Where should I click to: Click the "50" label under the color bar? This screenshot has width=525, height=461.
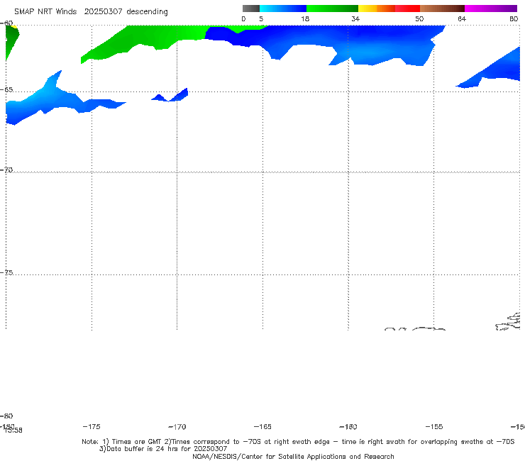pyautogui.click(x=419, y=19)
